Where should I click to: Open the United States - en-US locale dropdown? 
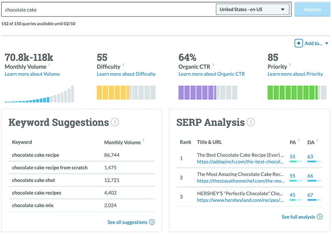(252, 9)
